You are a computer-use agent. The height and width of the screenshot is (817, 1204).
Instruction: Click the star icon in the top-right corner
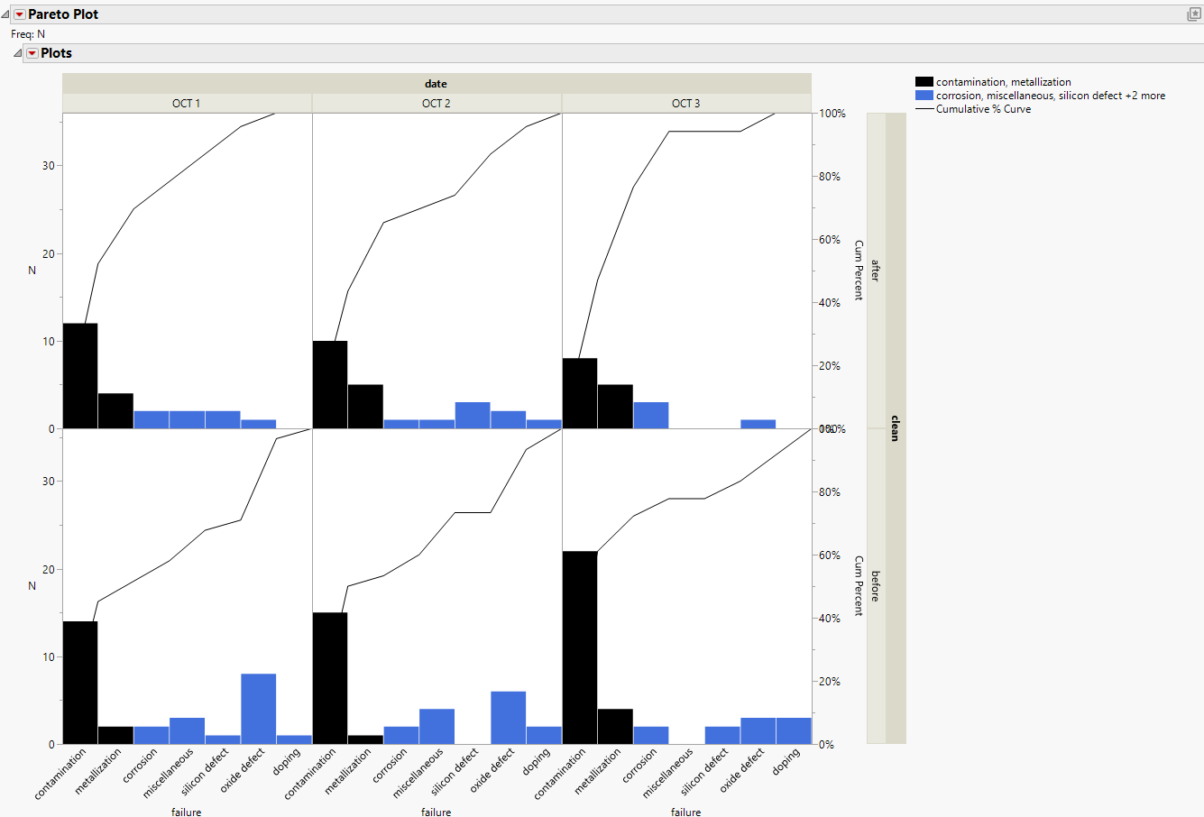(1192, 14)
